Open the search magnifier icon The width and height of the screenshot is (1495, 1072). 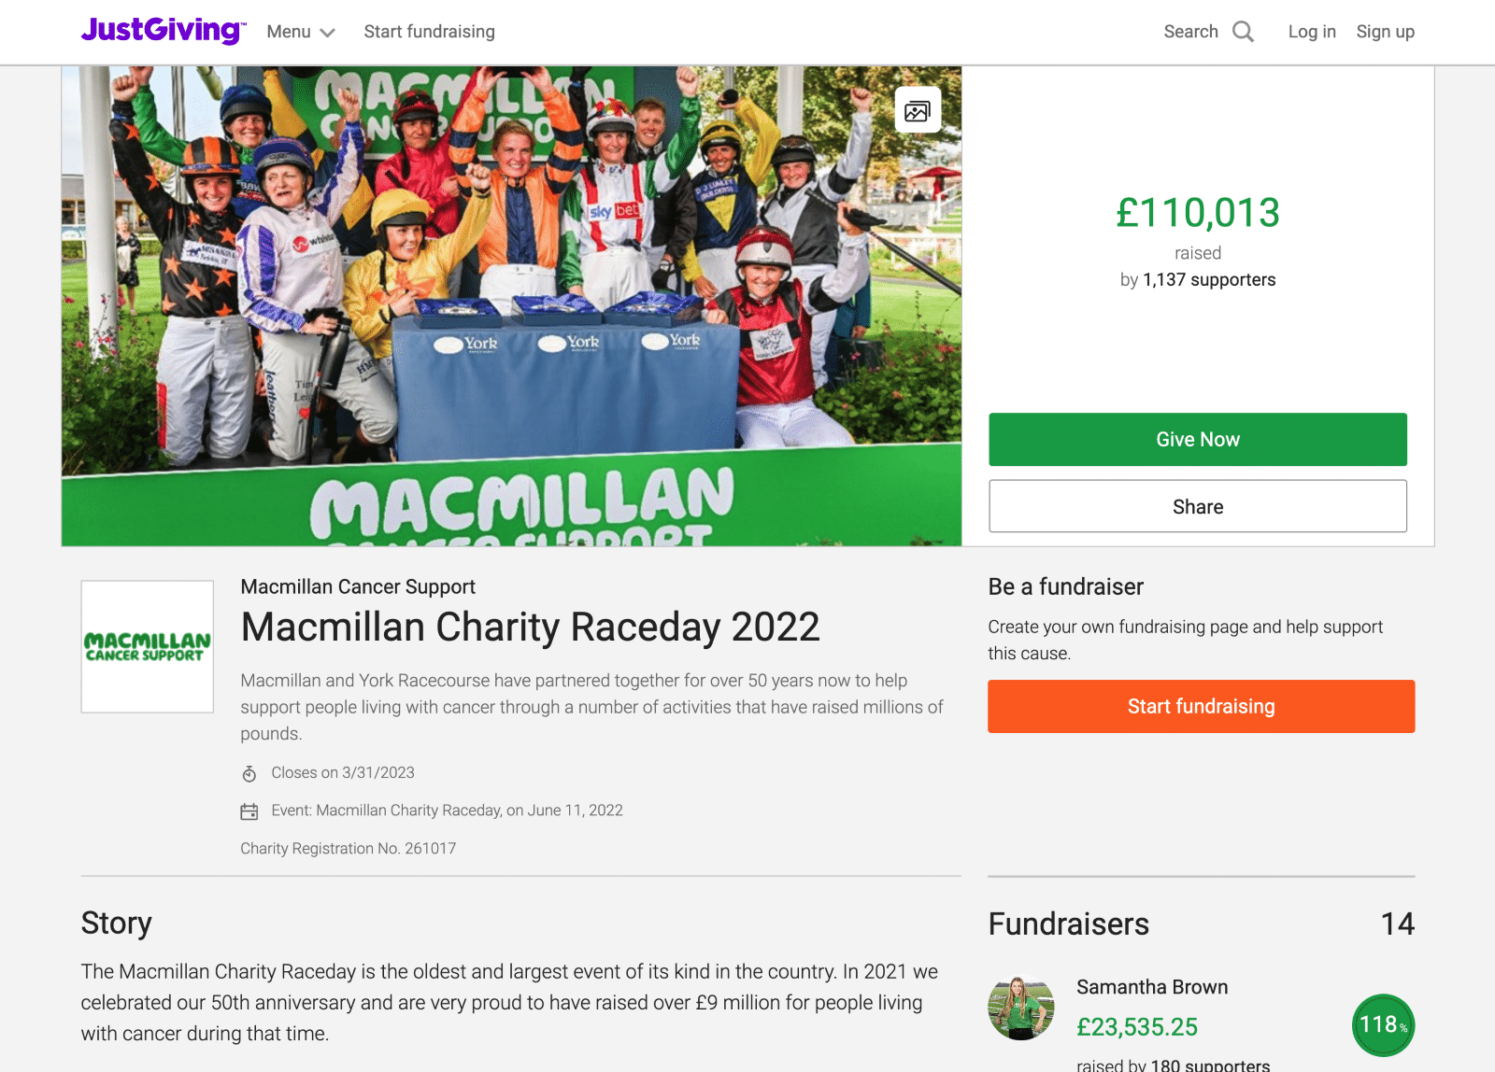click(x=1243, y=32)
